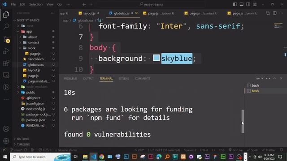Click the Prettier status bar item
Viewport: 287px width, 161px height.
(269, 150)
